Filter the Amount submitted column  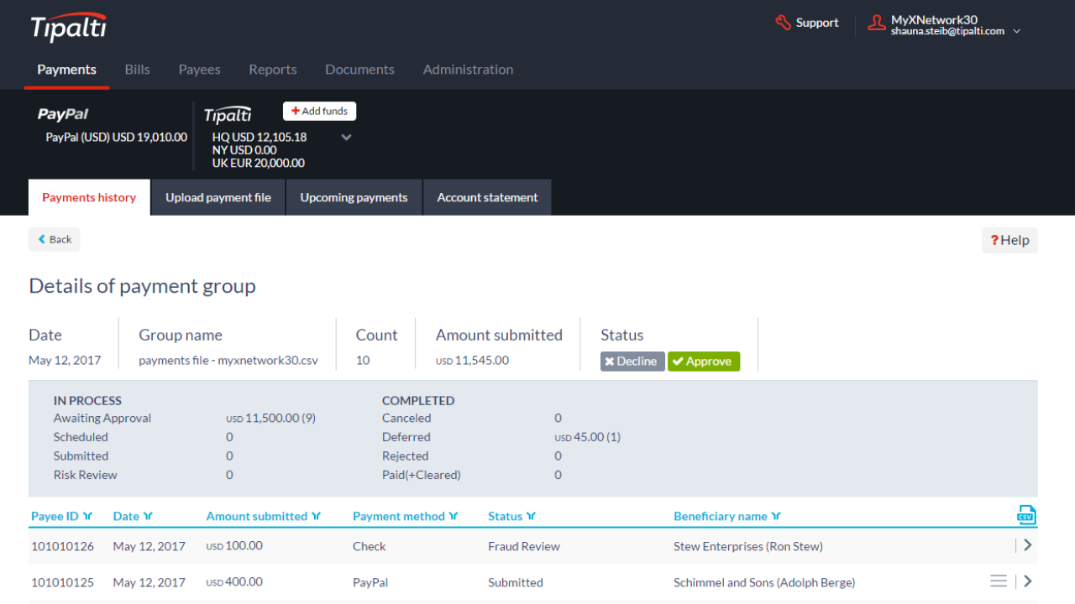(x=317, y=517)
